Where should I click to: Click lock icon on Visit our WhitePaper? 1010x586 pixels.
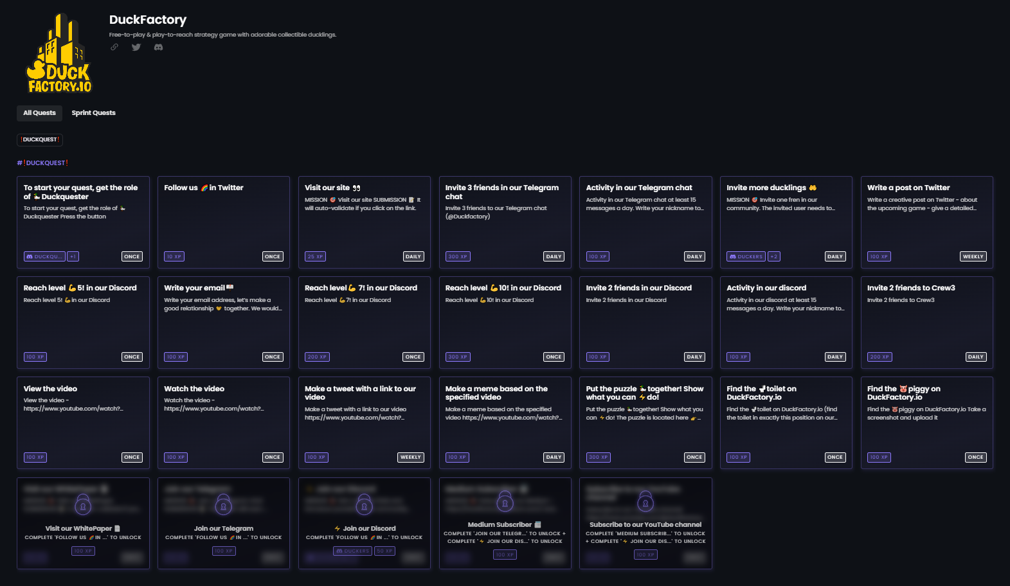point(83,505)
